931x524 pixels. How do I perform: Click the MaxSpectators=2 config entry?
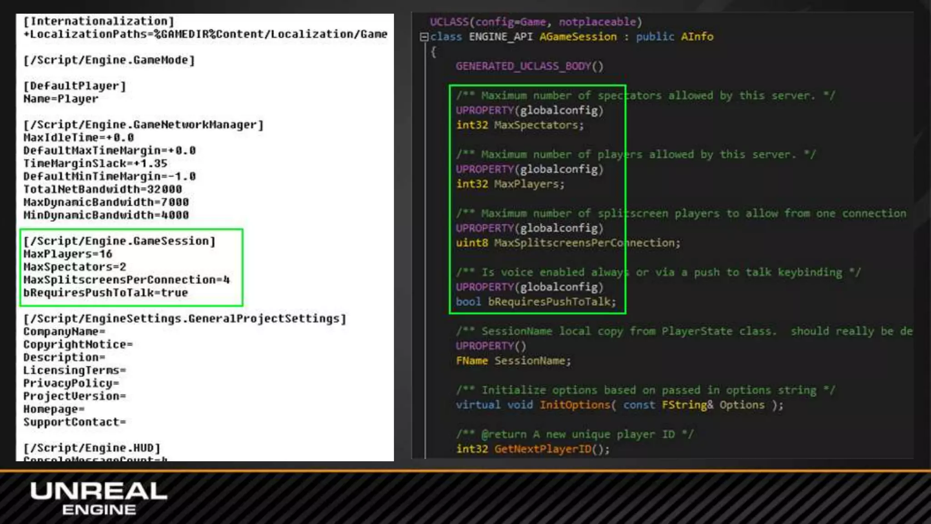click(75, 267)
